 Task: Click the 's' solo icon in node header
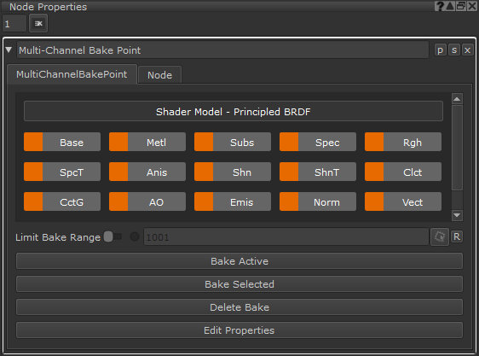point(454,50)
